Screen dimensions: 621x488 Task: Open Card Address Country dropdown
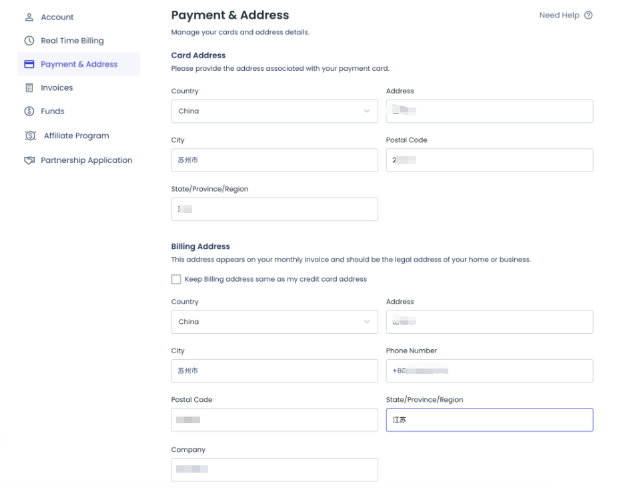coord(274,111)
